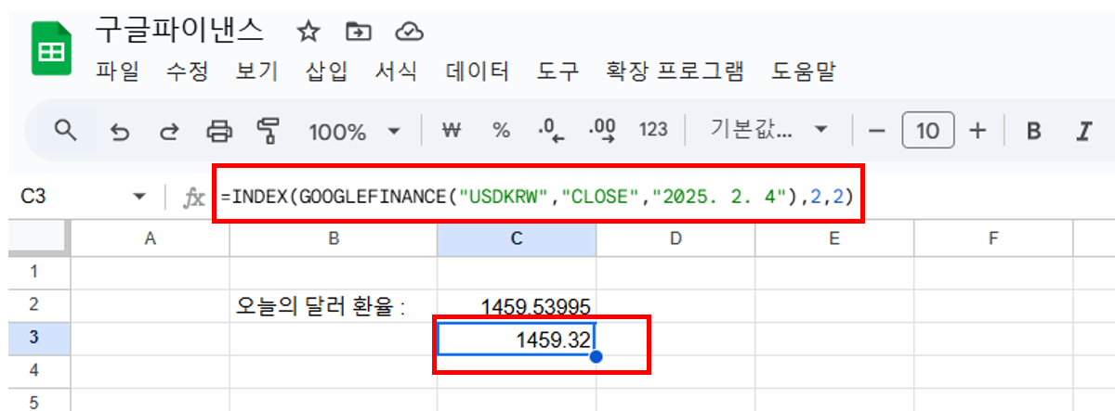Open the 보기 menu
The width and height of the screenshot is (1115, 411).
[x=257, y=71]
